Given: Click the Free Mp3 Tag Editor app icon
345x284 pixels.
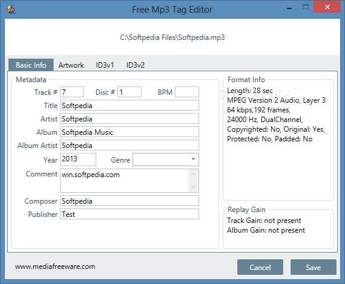Looking at the screenshot, I should click(x=10, y=9).
